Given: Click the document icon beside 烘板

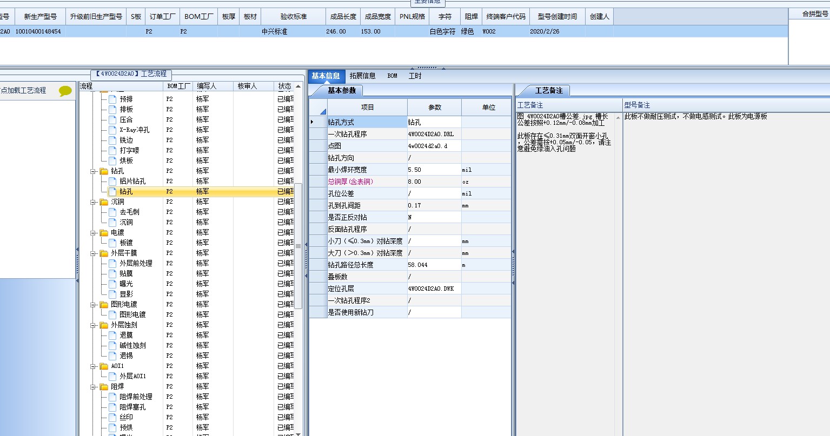Looking at the screenshot, I should (112, 161).
